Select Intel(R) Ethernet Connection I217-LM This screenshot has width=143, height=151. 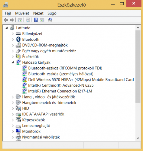pyautogui.click(x=60, y=91)
